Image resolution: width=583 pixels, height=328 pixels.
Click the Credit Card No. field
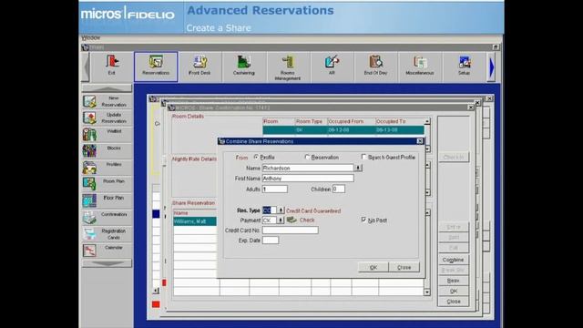tap(290, 231)
